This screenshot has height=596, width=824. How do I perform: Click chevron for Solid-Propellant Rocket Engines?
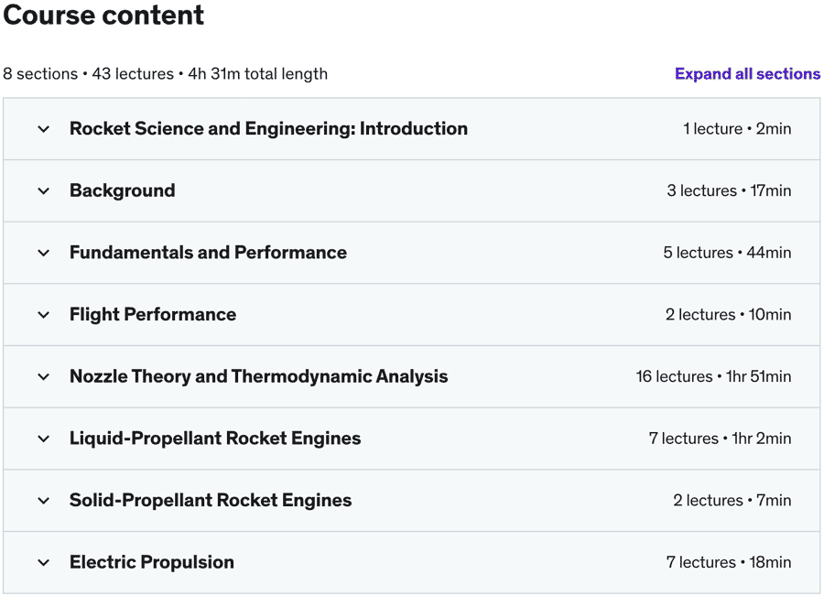pos(43,501)
